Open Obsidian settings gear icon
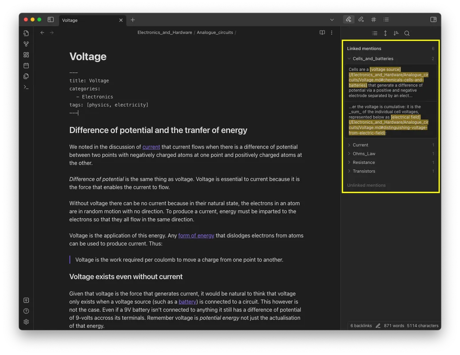460x355 pixels. [x=26, y=322]
